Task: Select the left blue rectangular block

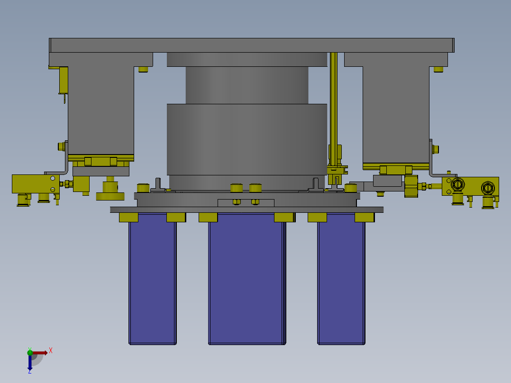Action: click(153, 279)
